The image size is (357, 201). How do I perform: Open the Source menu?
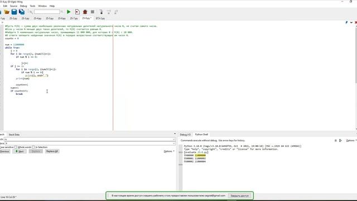tap(13, 6)
